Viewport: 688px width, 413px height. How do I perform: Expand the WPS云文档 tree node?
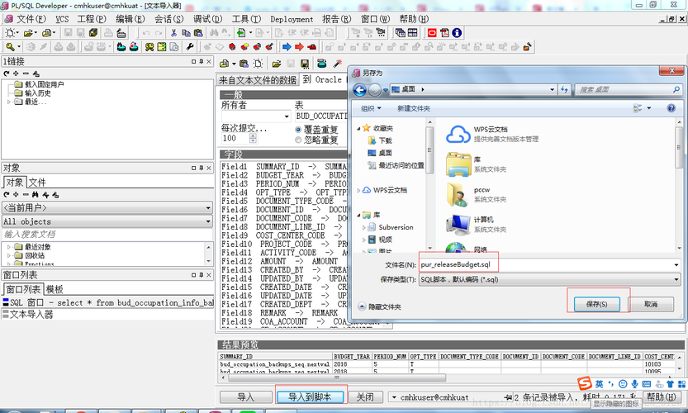359,191
